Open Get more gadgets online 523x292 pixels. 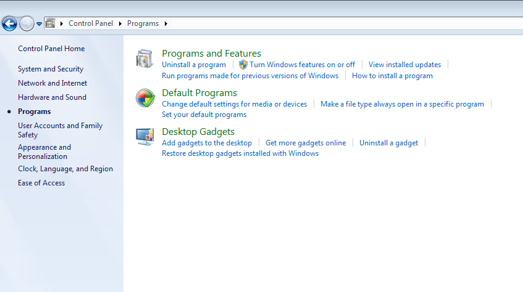(x=306, y=143)
